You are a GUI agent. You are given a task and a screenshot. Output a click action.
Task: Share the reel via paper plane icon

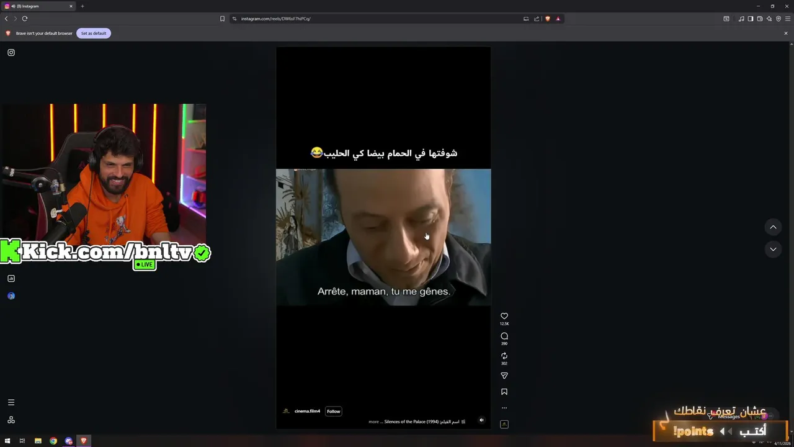click(504, 376)
